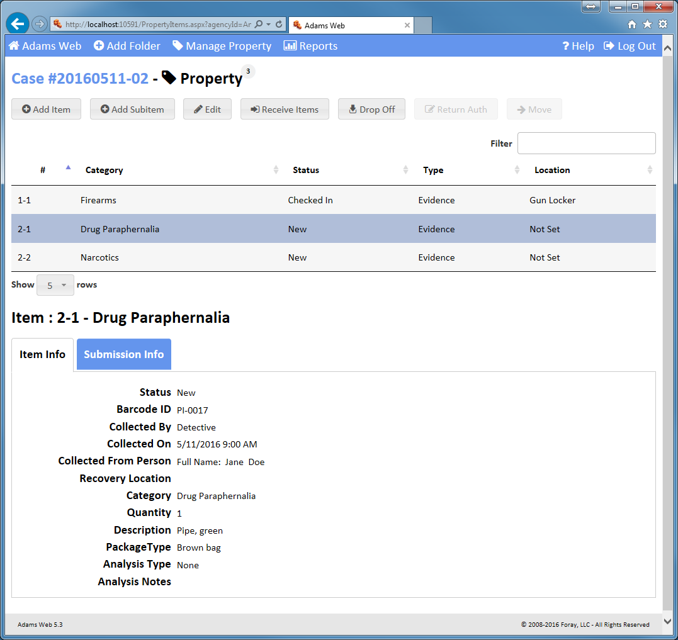Sort table by Status column
This screenshot has height=640, width=678.
(306, 170)
